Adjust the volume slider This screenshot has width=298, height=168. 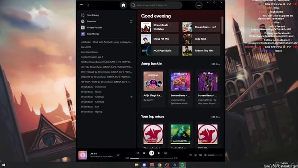[x=215, y=155]
